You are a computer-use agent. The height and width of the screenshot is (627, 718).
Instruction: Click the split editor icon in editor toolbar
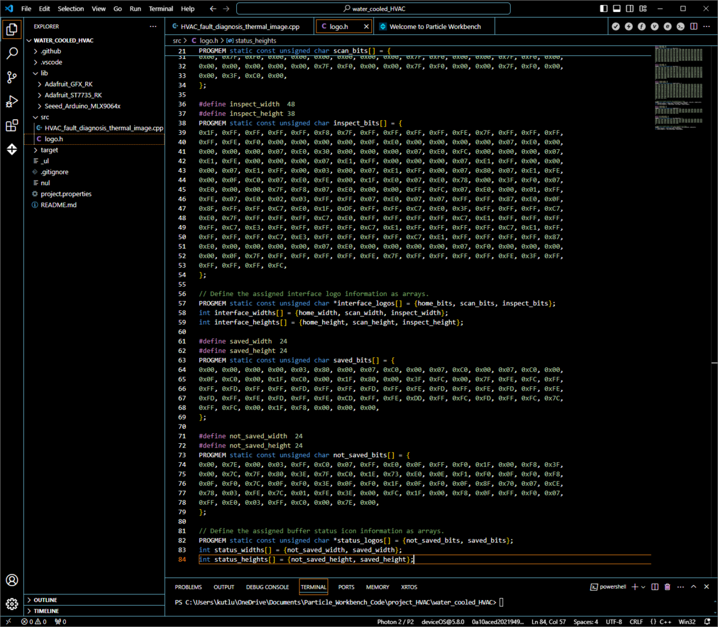coord(694,26)
